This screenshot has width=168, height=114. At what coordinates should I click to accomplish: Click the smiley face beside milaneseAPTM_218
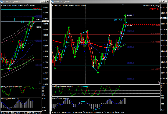pos(159,6)
